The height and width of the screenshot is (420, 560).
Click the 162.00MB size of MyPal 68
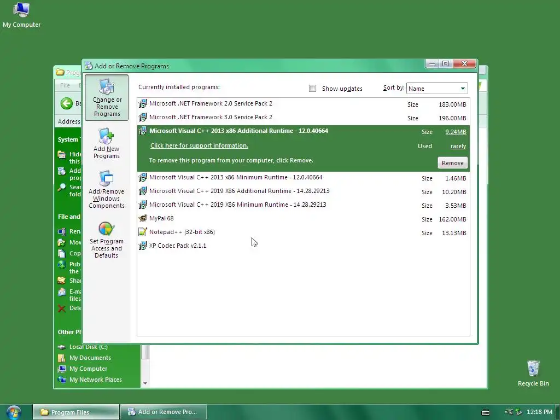coord(452,219)
